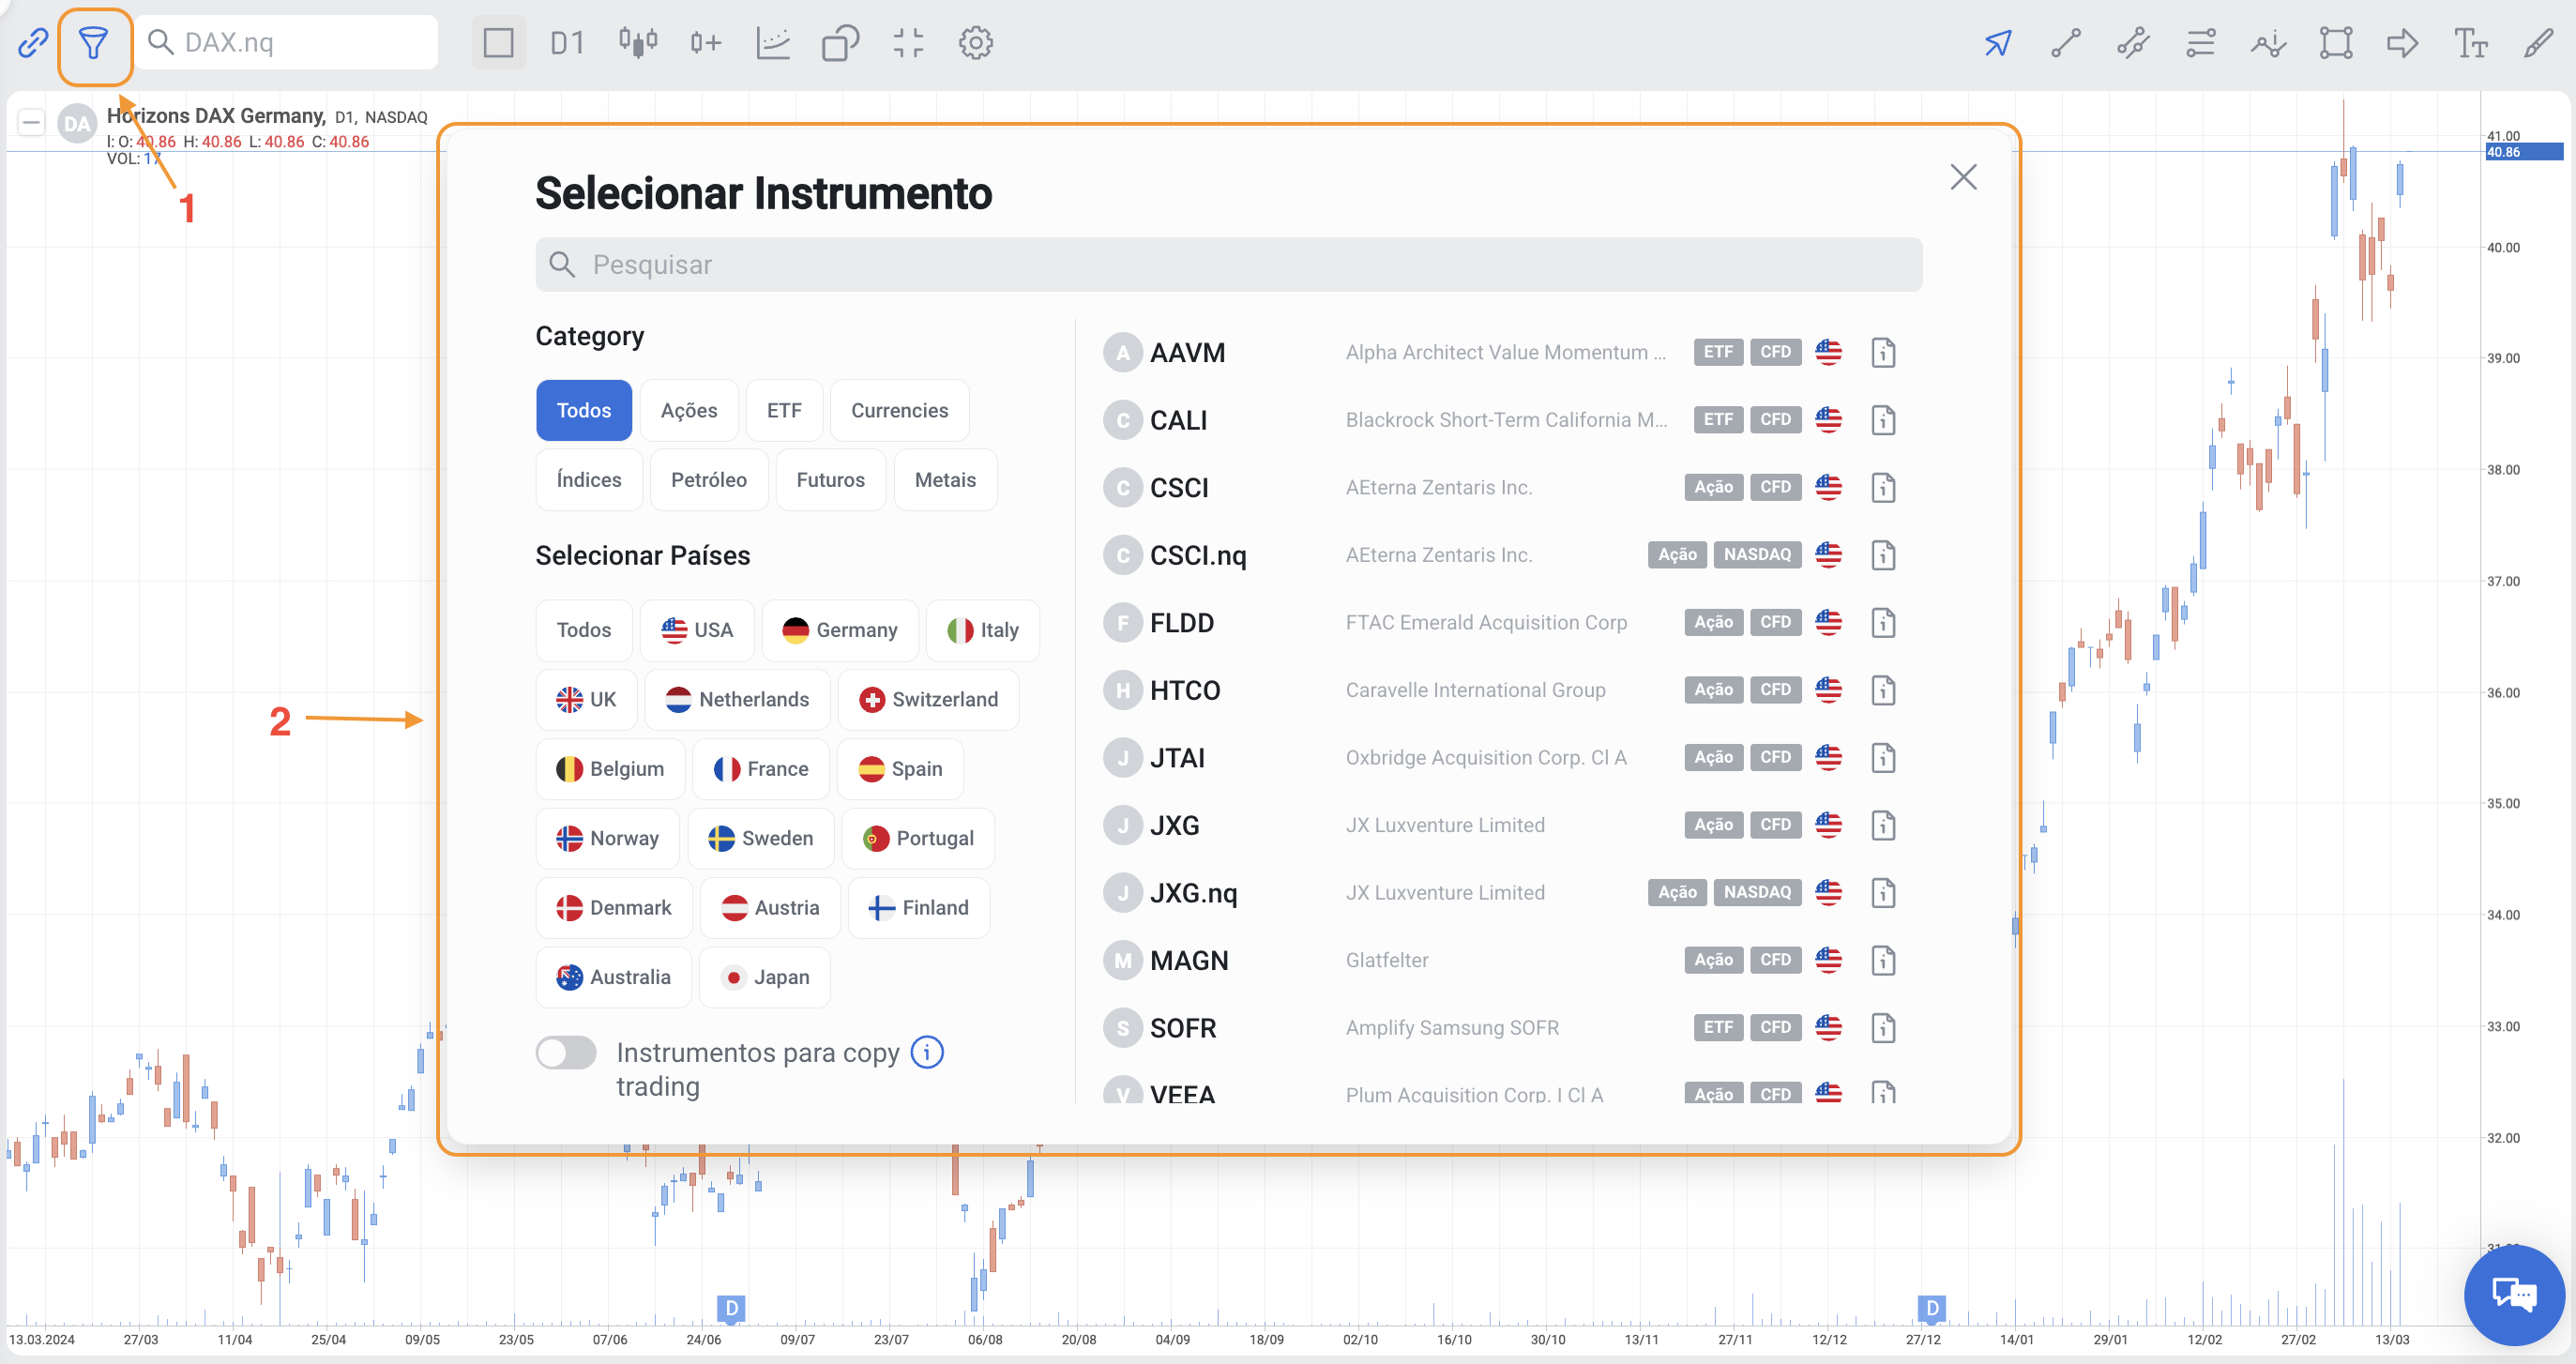Image resolution: width=2576 pixels, height=1364 pixels.
Task: Filter countries by Germany
Action: (839, 630)
